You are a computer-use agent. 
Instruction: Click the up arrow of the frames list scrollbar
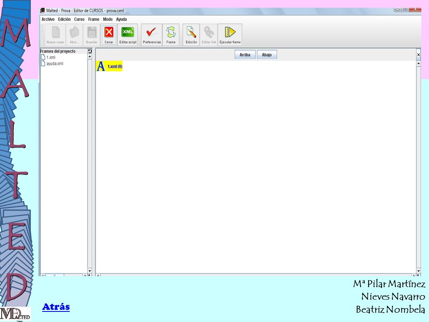[90, 57]
